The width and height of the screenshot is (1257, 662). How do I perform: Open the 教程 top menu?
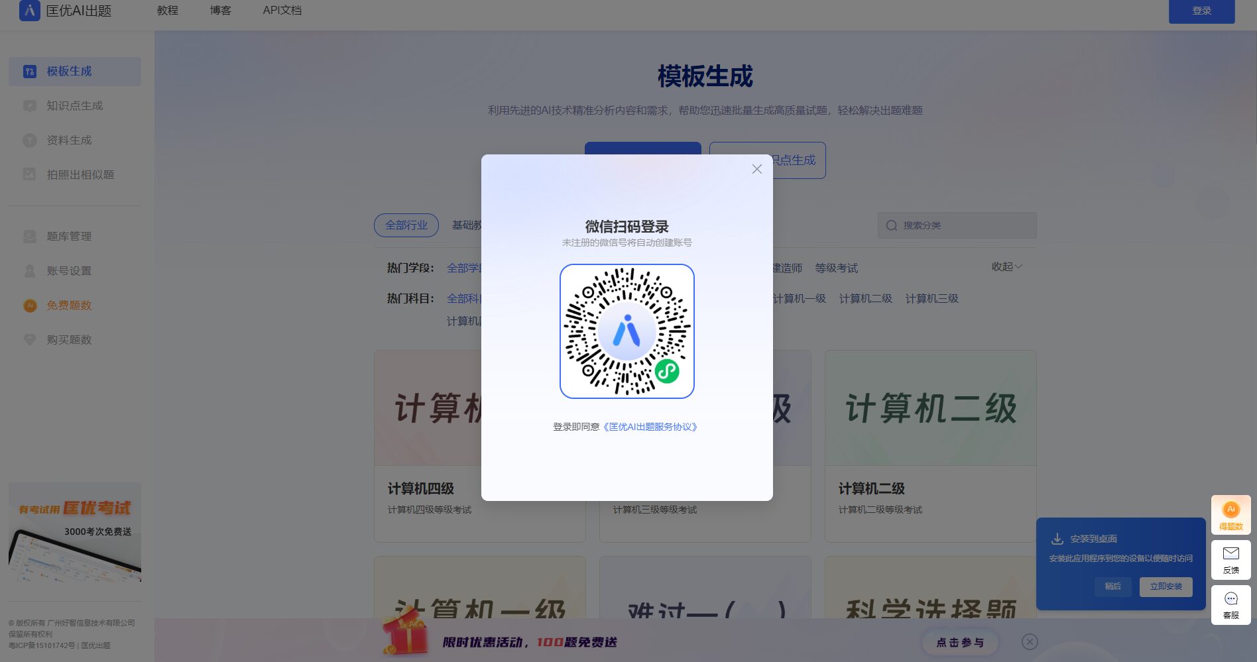(167, 11)
